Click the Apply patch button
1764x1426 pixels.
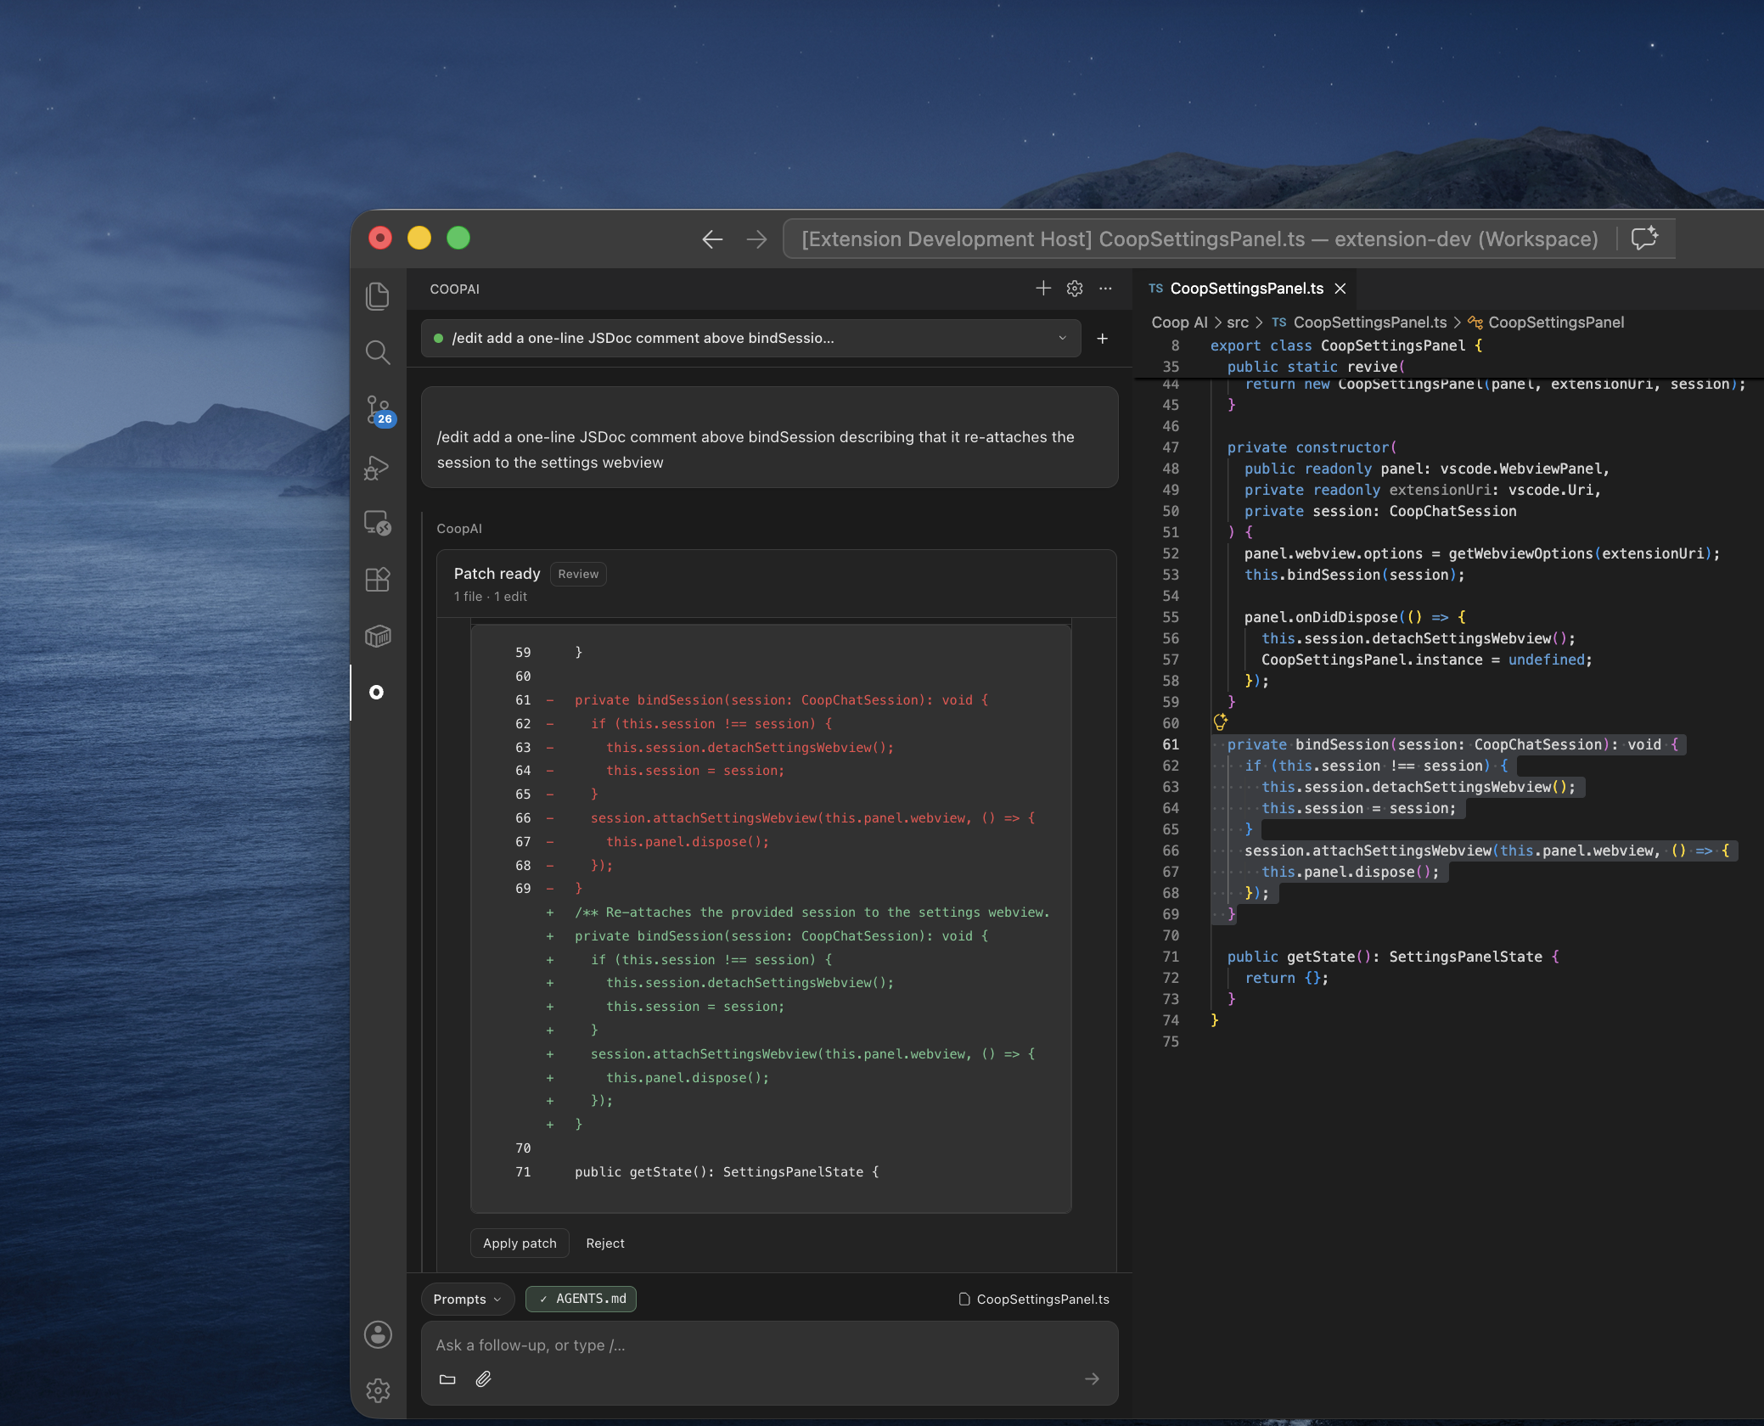tap(520, 1243)
